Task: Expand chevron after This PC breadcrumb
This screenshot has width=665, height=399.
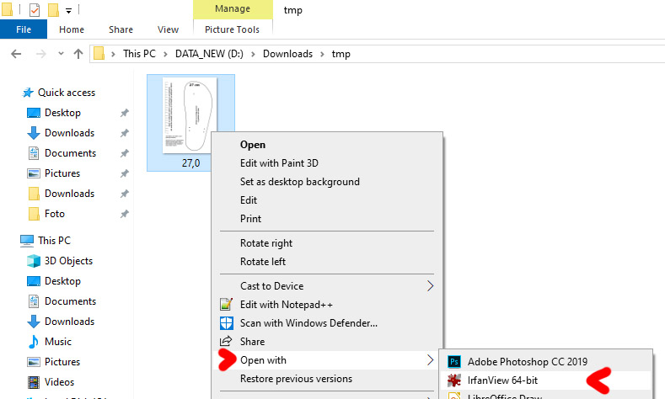Action: (x=165, y=54)
